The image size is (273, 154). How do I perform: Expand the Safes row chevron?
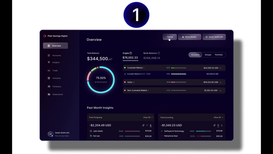point(220,82)
